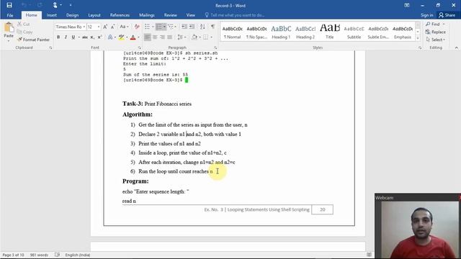Screen dimensions: 461x259
Task: Click the Share person icon button
Action: (x=447, y=15)
